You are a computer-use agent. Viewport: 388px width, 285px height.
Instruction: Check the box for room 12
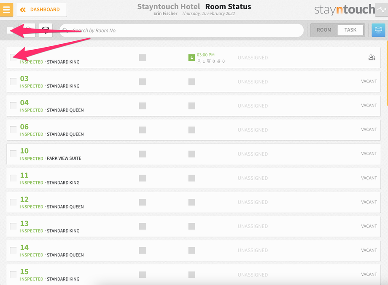13,202
